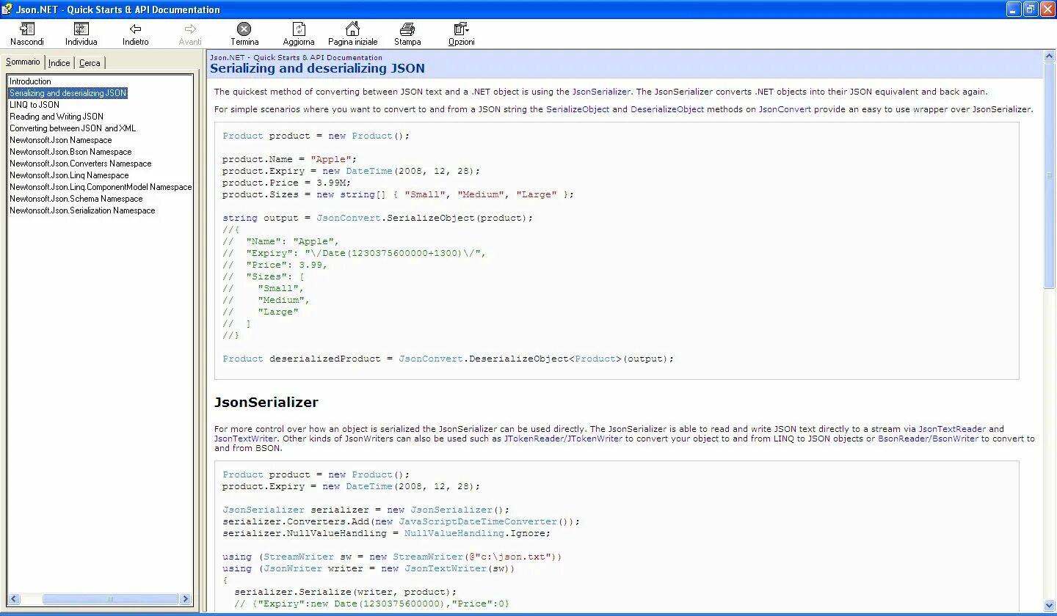Minimize the Json.NET help window

click(1014, 10)
